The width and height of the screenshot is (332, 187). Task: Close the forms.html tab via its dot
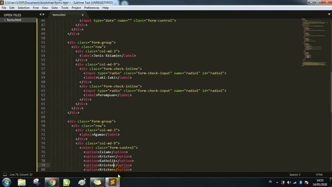[82, 15]
